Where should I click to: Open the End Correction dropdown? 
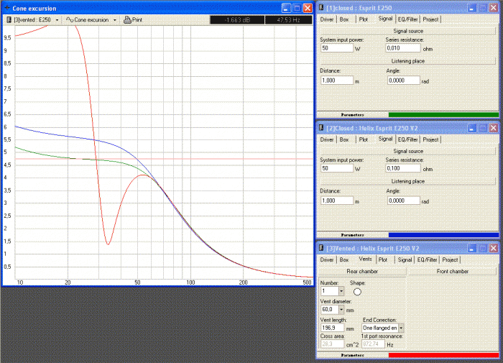coord(400,327)
